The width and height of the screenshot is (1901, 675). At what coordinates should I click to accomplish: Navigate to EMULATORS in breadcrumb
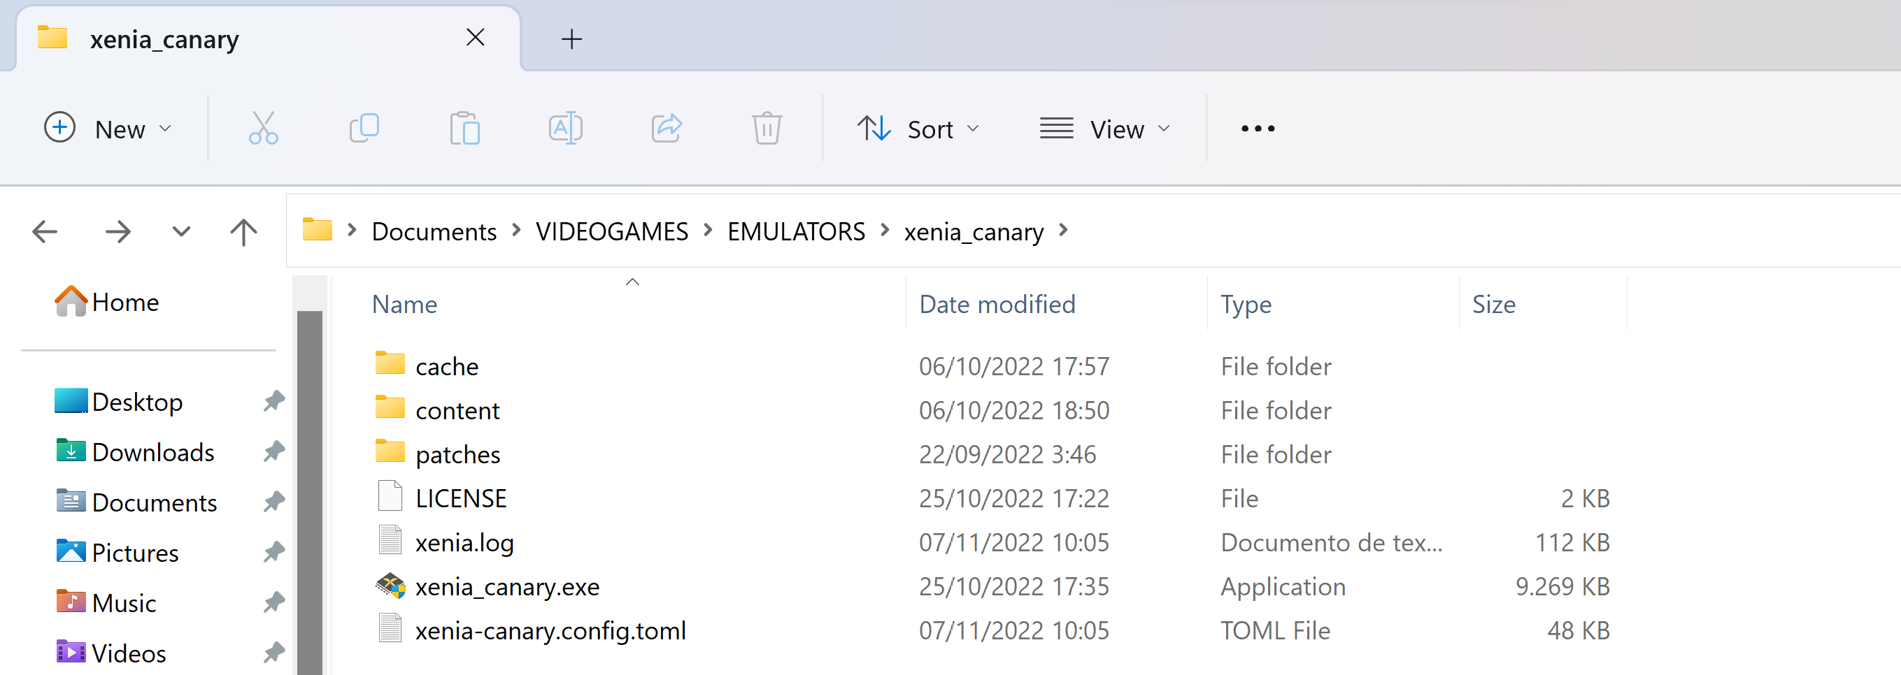(x=796, y=231)
